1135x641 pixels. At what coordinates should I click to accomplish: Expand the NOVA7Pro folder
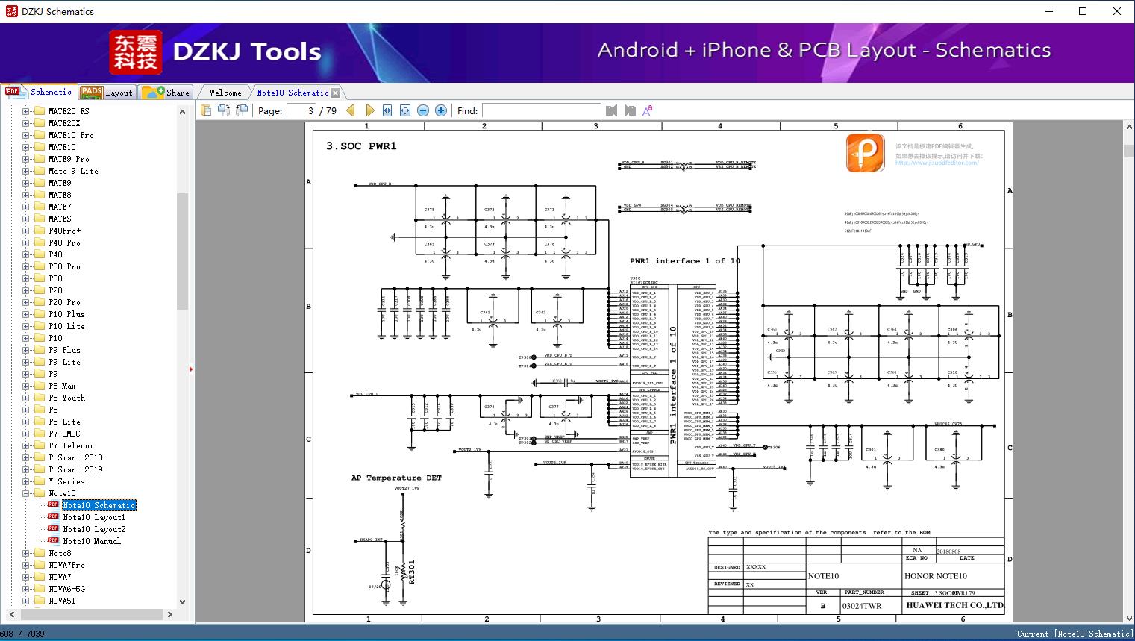26,565
